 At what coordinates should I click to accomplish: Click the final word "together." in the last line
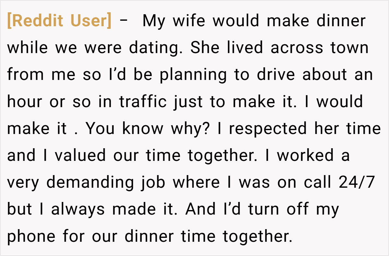257,237
